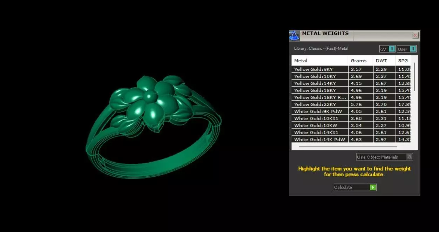This screenshot has height=232, width=439.
Task: Click the DWT column header
Action: point(384,61)
